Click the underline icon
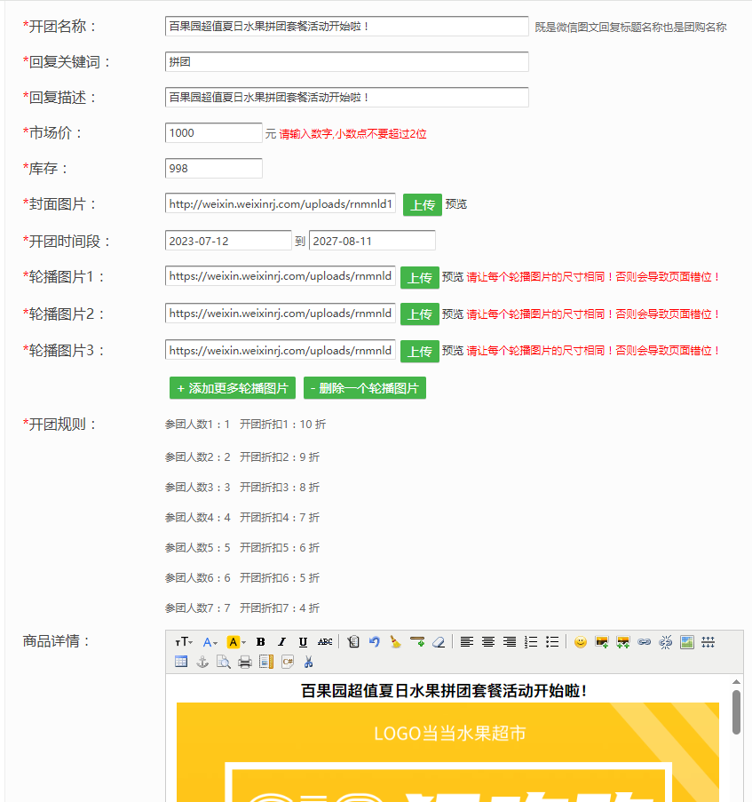The height and width of the screenshot is (802, 752). 303,642
